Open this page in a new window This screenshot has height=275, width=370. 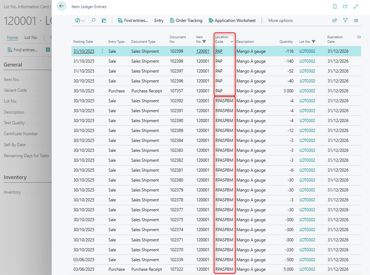pos(345,7)
